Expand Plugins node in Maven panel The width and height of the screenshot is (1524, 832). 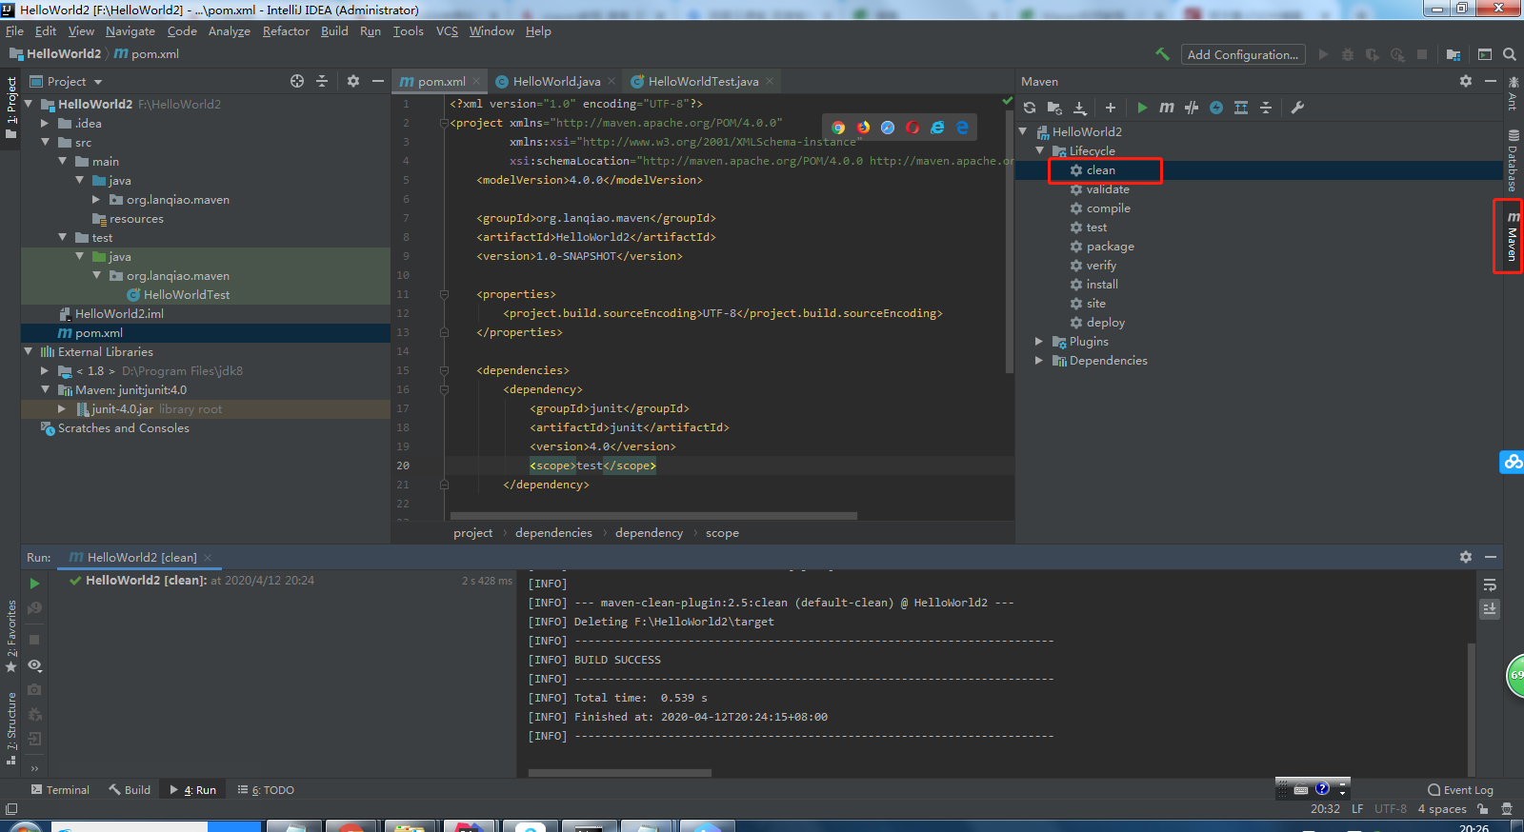tap(1040, 341)
